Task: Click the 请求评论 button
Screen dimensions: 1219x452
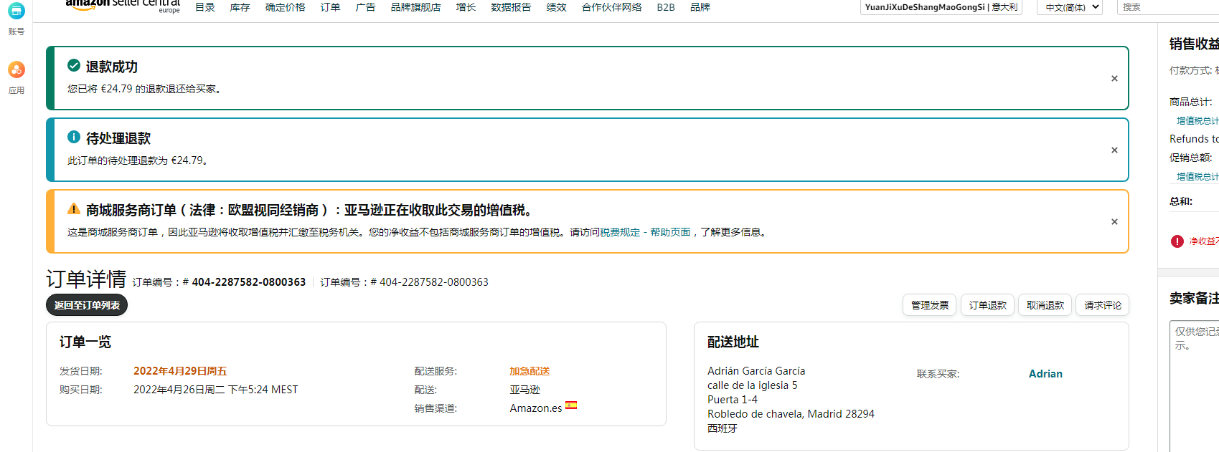Action: 1102,305
